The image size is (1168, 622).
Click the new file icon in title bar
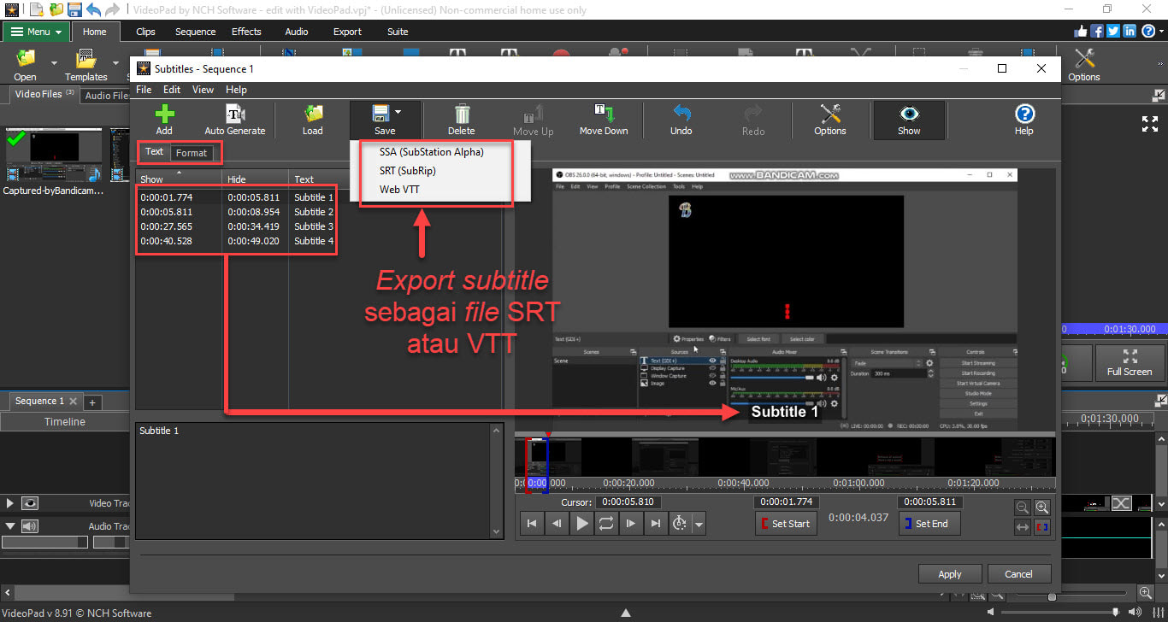click(37, 9)
